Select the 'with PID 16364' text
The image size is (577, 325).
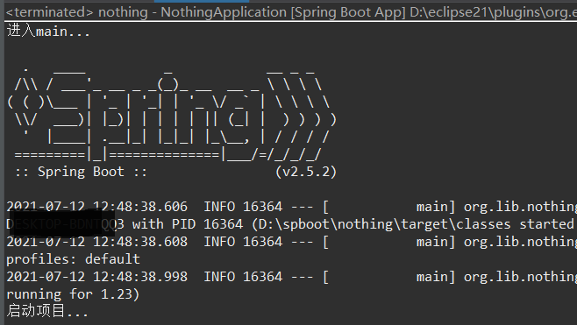[188, 224]
